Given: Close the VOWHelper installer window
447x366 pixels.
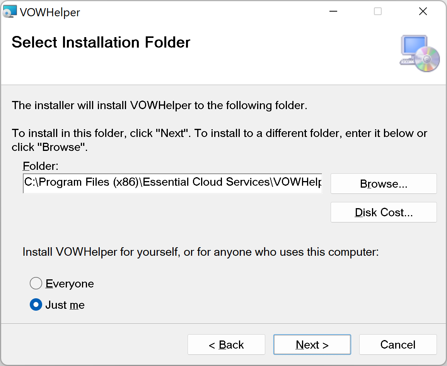Looking at the screenshot, I should tap(423, 12).
